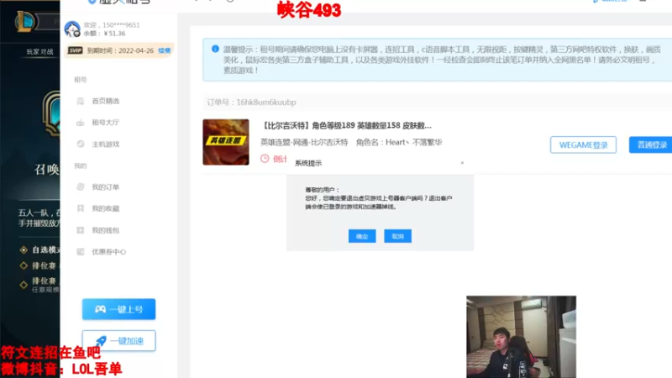Open 我的收藏 in sidebar
Viewport: 672px width, 378px height.
(x=106, y=208)
